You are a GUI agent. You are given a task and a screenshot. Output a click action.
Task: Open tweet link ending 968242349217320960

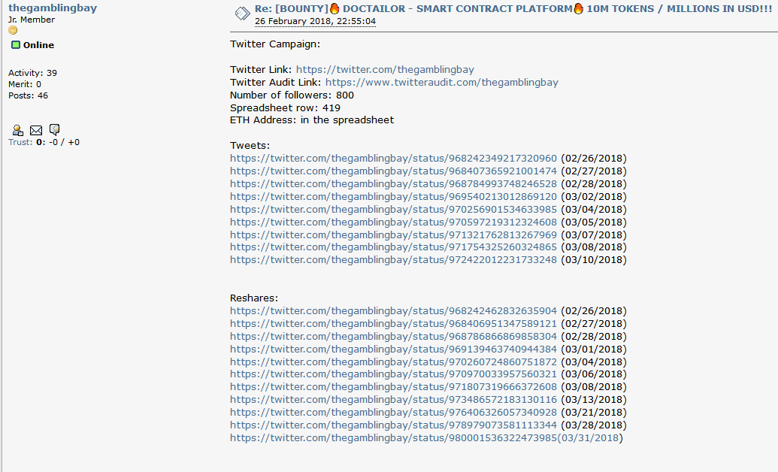[x=393, y=159]
